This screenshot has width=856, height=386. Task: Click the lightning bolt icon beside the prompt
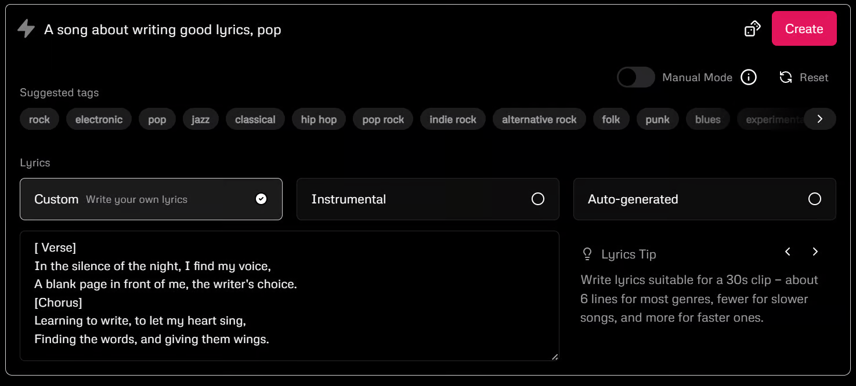pos(26,28)
